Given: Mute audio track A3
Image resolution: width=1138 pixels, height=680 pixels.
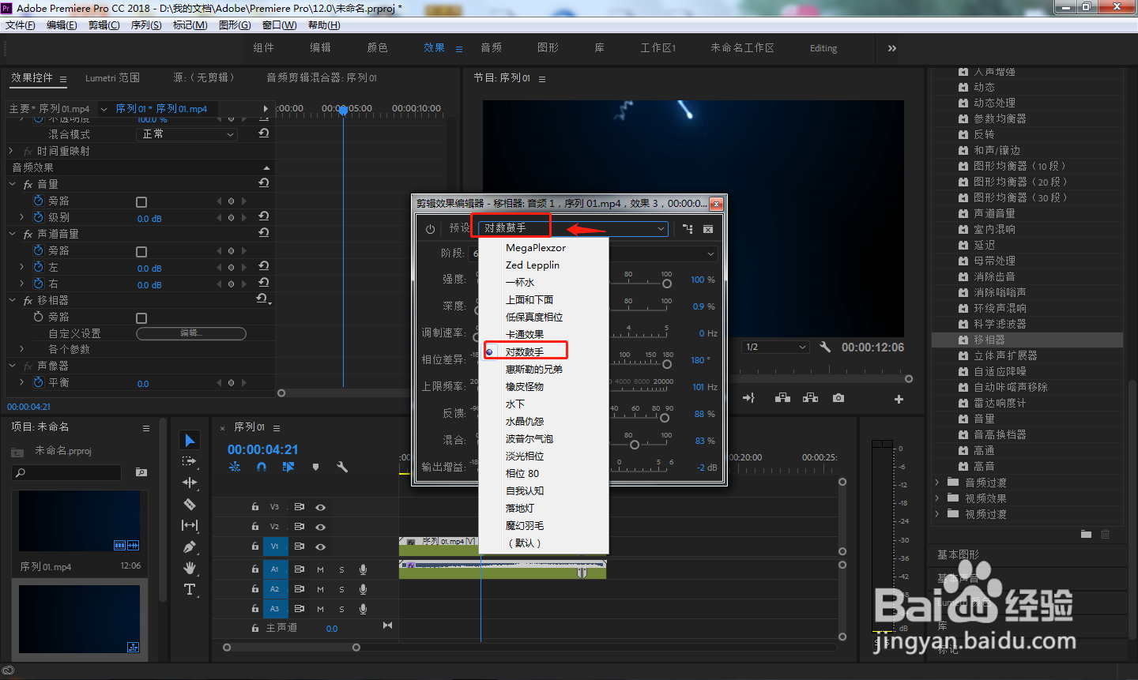Looking at the screenshot, I should 321,609.
